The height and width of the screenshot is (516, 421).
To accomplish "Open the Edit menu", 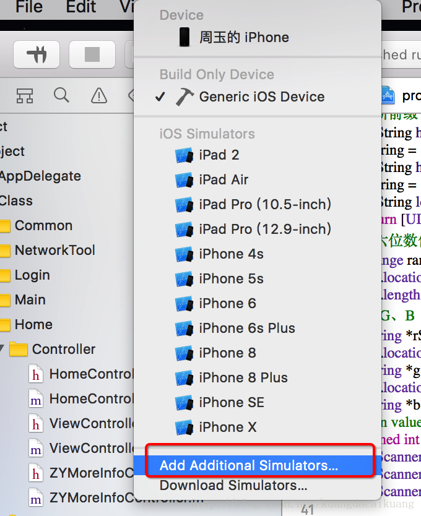I will tap(80, 7).
